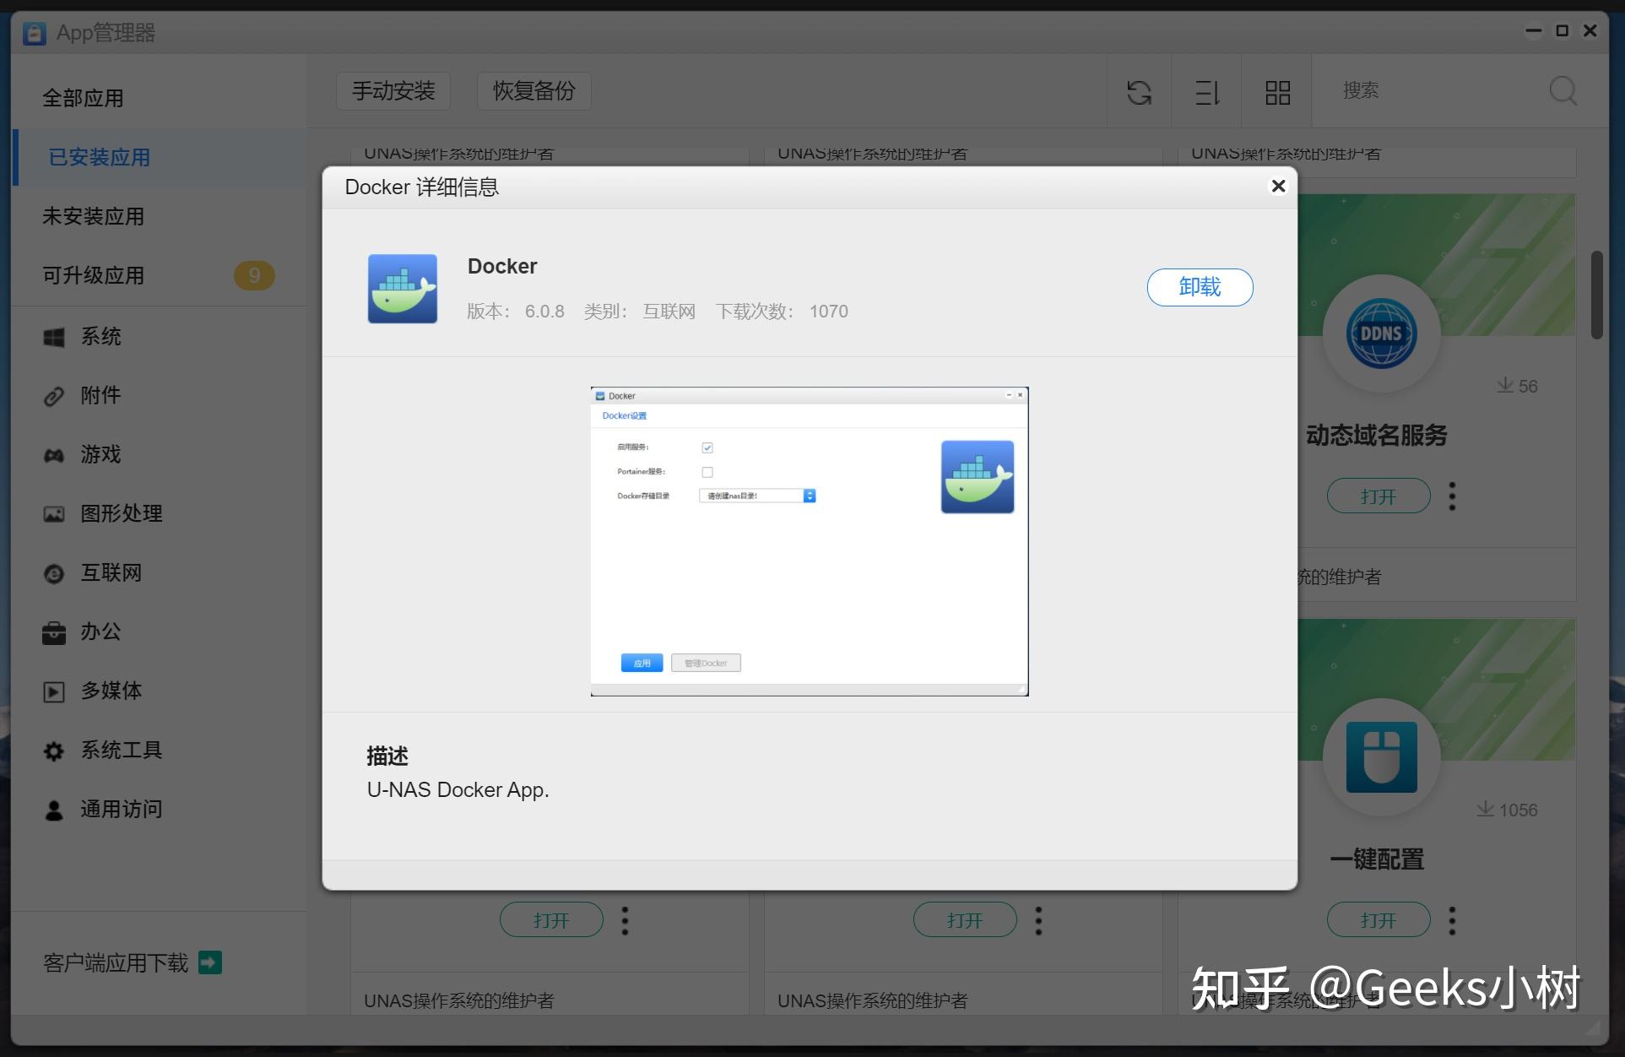Screen dimensions: 1625x1057
Task: Select 已安装应用 in sidebar
Action: click(100, 158)
